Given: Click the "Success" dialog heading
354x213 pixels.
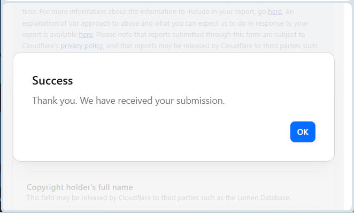Looking at the screenshot, I should [x=52, y=80].
